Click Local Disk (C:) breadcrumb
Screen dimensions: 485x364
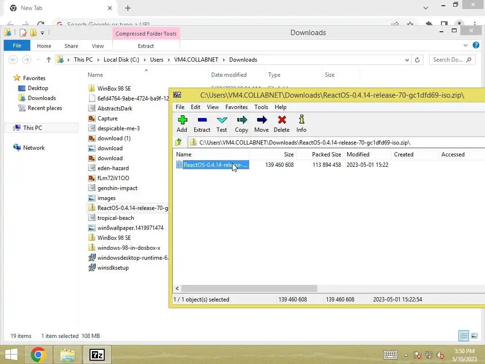tap(121, 60)
